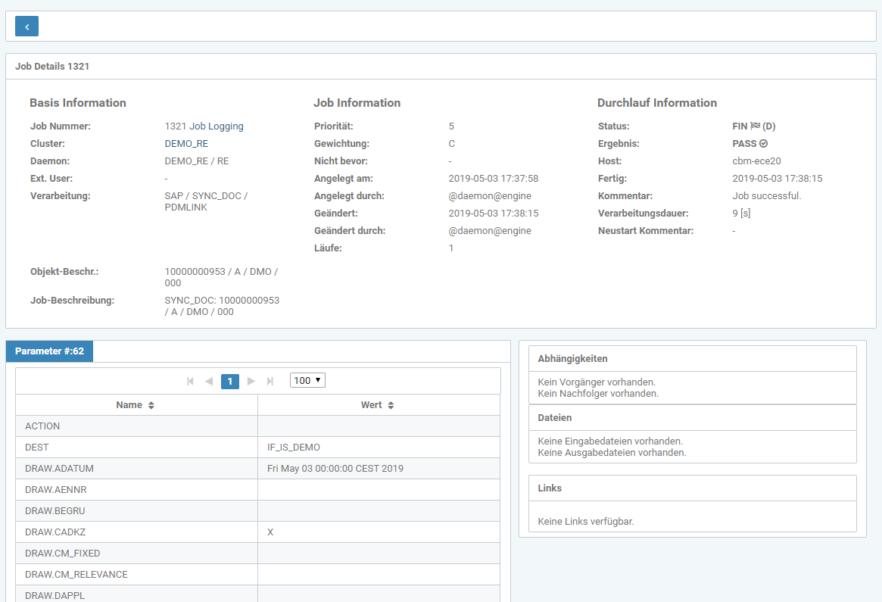Go to previous parameter page

click(x=209, y=381)
